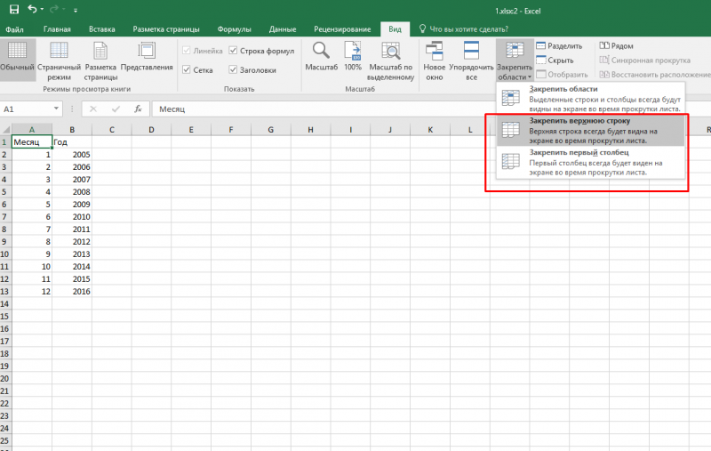Click the cancel X formula bar icon

pos(93,109)
